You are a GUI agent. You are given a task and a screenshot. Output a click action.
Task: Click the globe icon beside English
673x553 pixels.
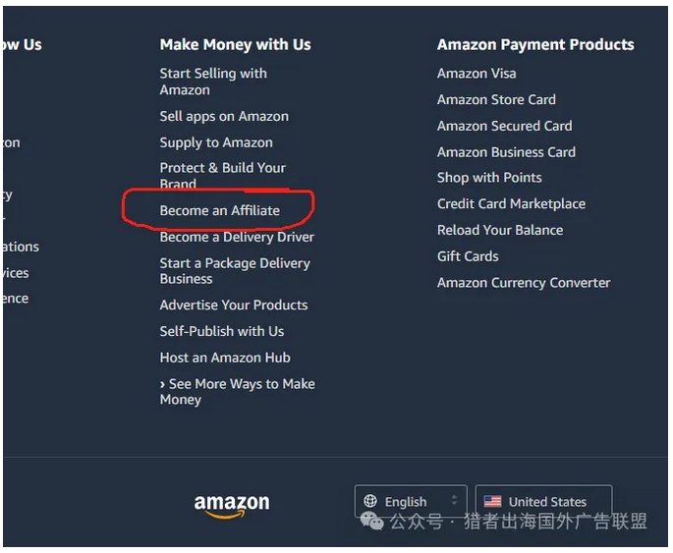point(370,501)
